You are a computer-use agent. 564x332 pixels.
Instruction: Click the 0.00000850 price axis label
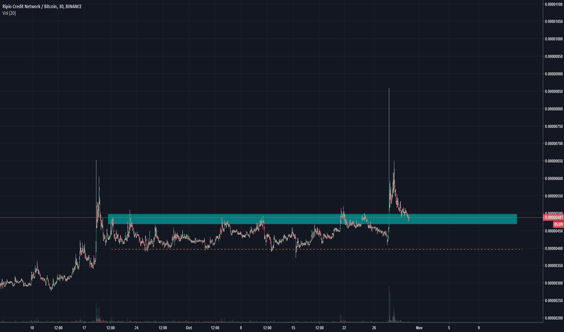554,92
